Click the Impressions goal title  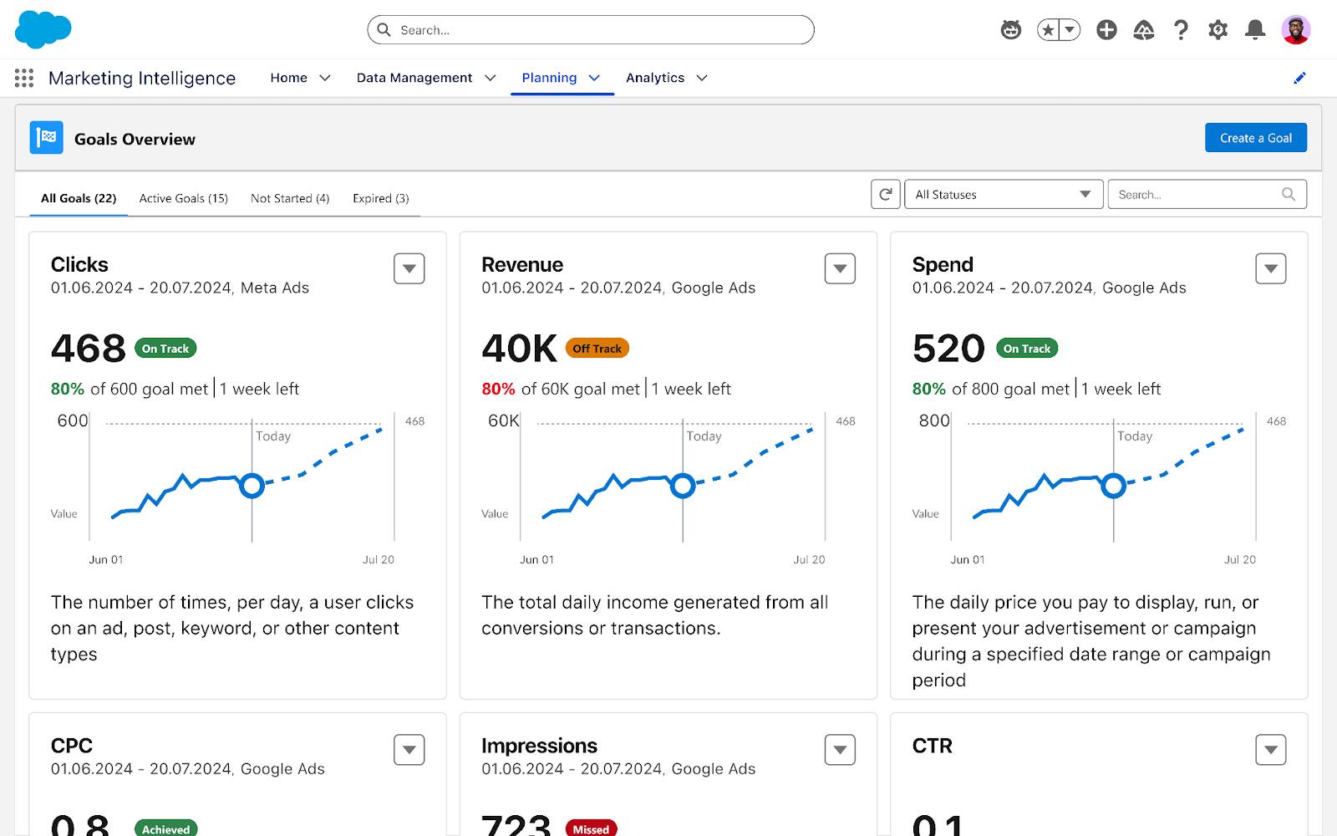click(539, 746)
